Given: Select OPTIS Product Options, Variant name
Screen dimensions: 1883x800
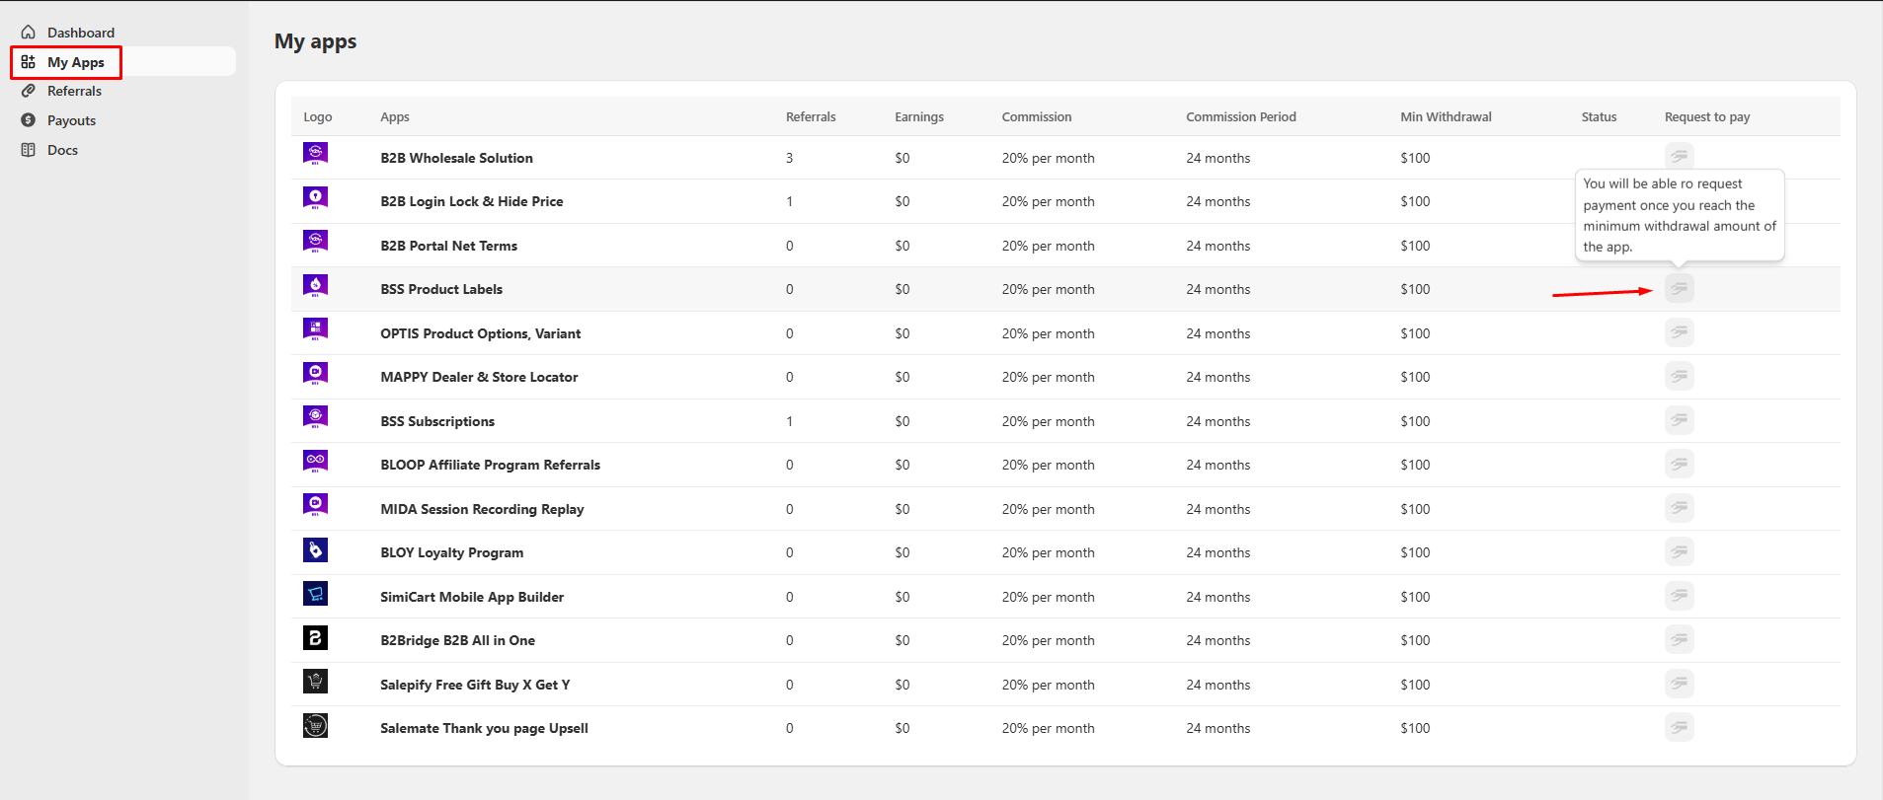Looking at the screenshot, I should (x=480, y=333).
